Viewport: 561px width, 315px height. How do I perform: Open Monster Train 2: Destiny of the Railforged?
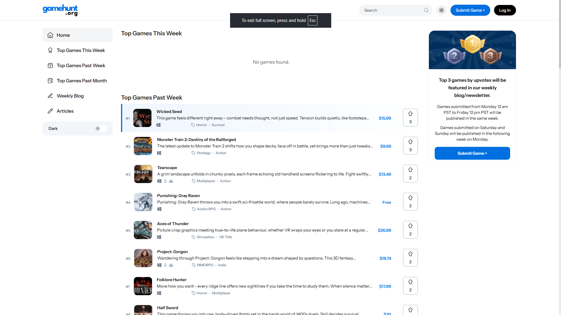click(x=196, y=140)
